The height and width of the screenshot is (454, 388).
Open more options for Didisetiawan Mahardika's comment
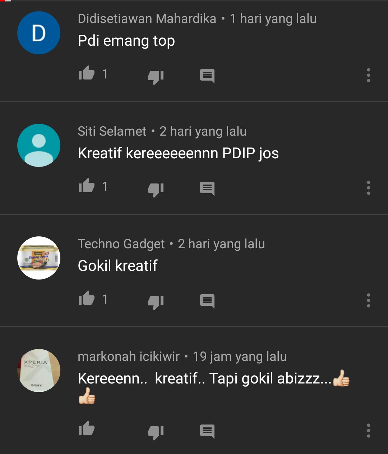pos(368,75)
